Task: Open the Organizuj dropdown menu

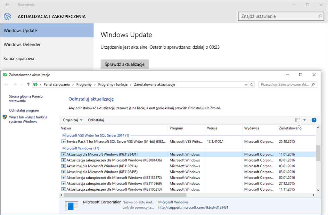Action: 73,120
